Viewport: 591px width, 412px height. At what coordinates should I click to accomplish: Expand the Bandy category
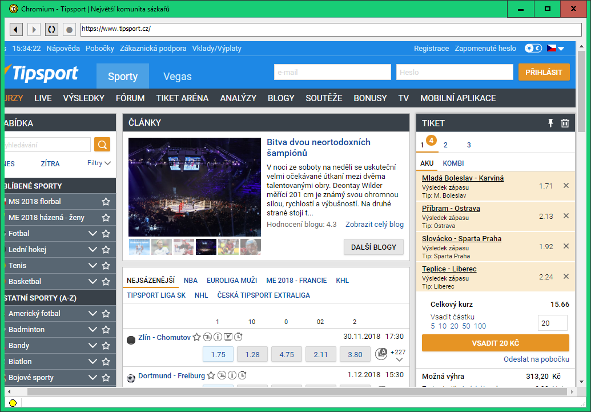coord(93,346)
